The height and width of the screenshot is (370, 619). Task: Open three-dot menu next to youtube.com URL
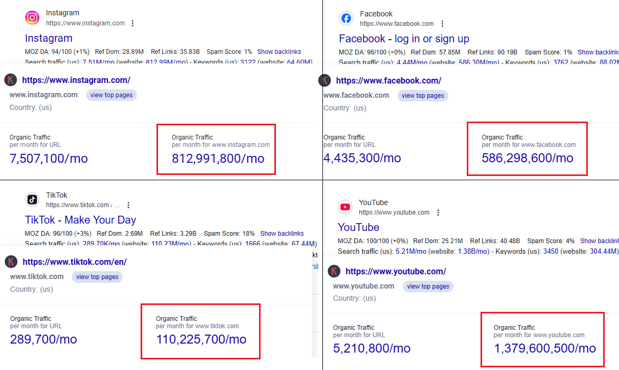click(x=438, y=212)
